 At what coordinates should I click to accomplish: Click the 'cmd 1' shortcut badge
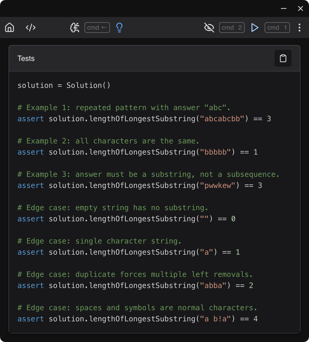pos(277,28)
